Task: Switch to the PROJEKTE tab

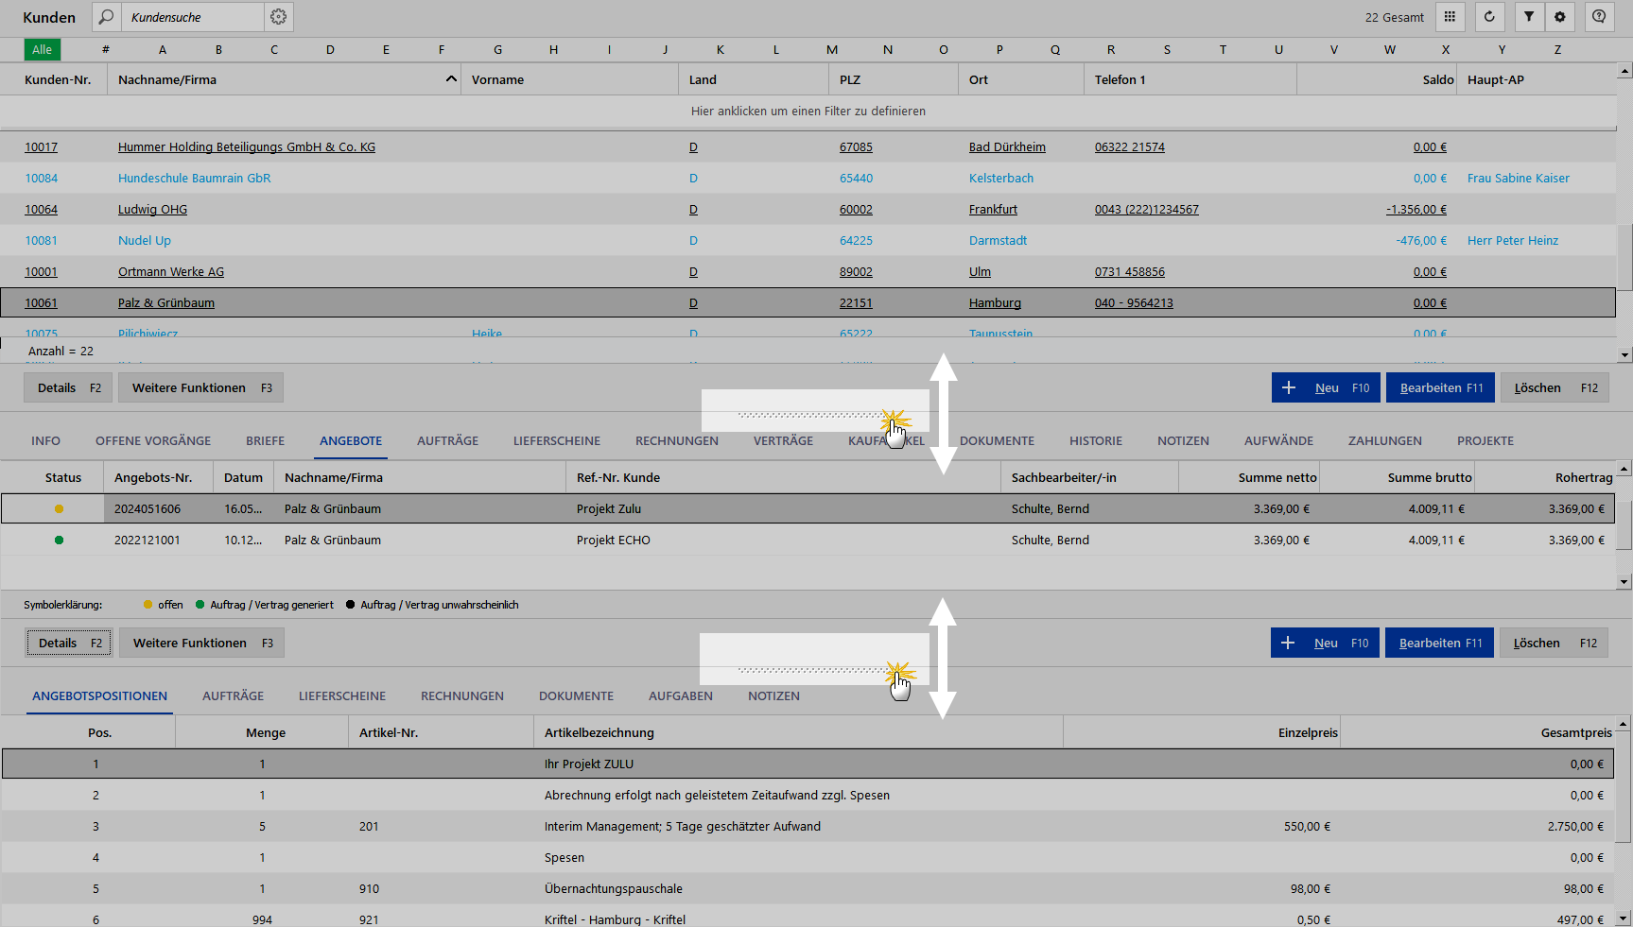Action: [x=1485, y=441]
